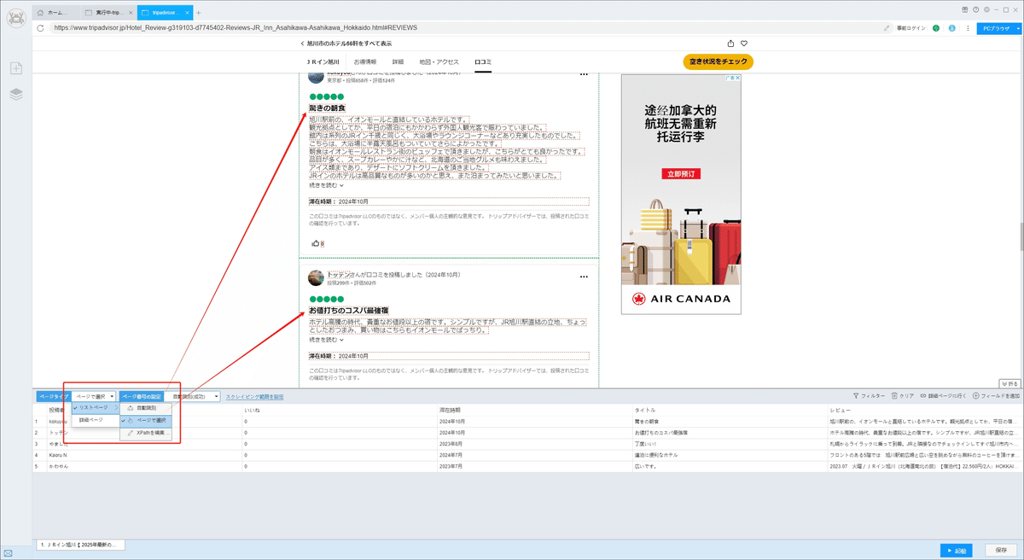Click the ページ番号の設定 button
1024x560 pixels.
coord(141,397)
